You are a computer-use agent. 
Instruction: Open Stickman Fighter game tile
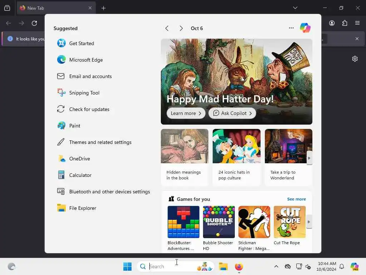(254, 228)
